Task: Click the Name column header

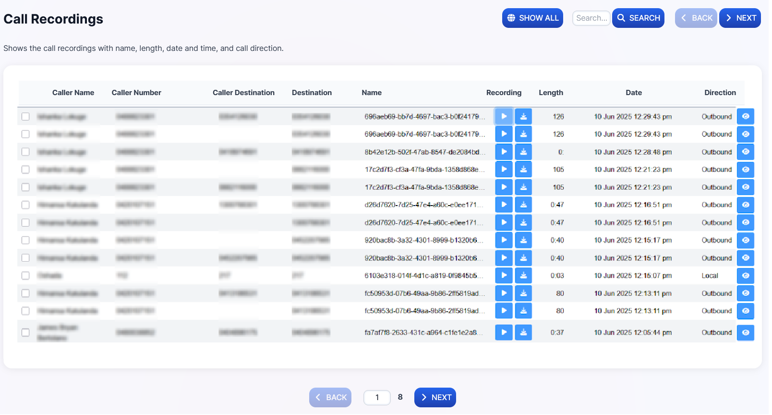Action: (x=372, y=93)
